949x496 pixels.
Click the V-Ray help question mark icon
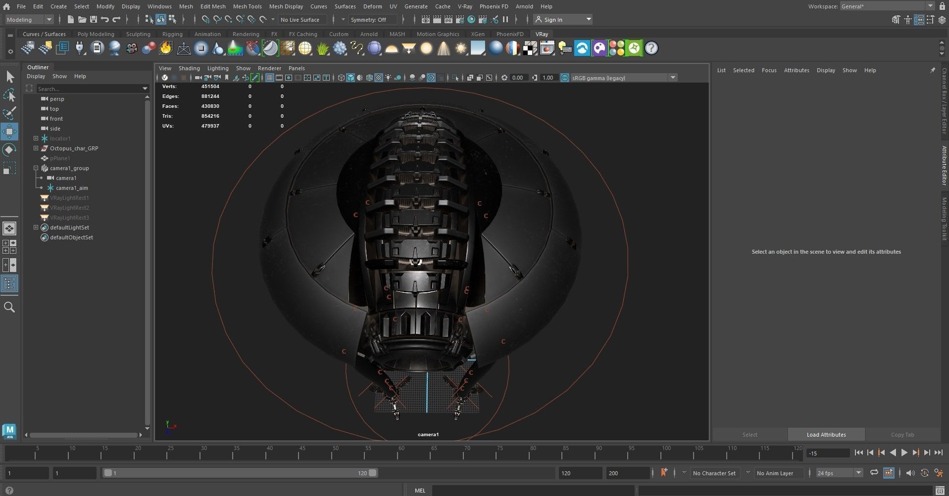click(651, 48)
